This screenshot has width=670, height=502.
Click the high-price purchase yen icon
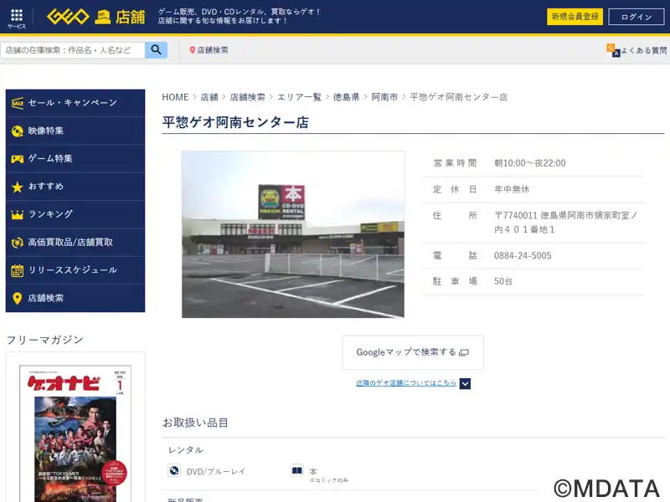tap(17, 243)
